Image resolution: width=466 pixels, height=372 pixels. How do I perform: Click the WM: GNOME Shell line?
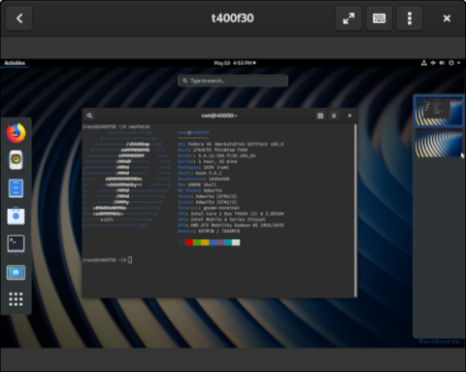click(x=197, y=185)
